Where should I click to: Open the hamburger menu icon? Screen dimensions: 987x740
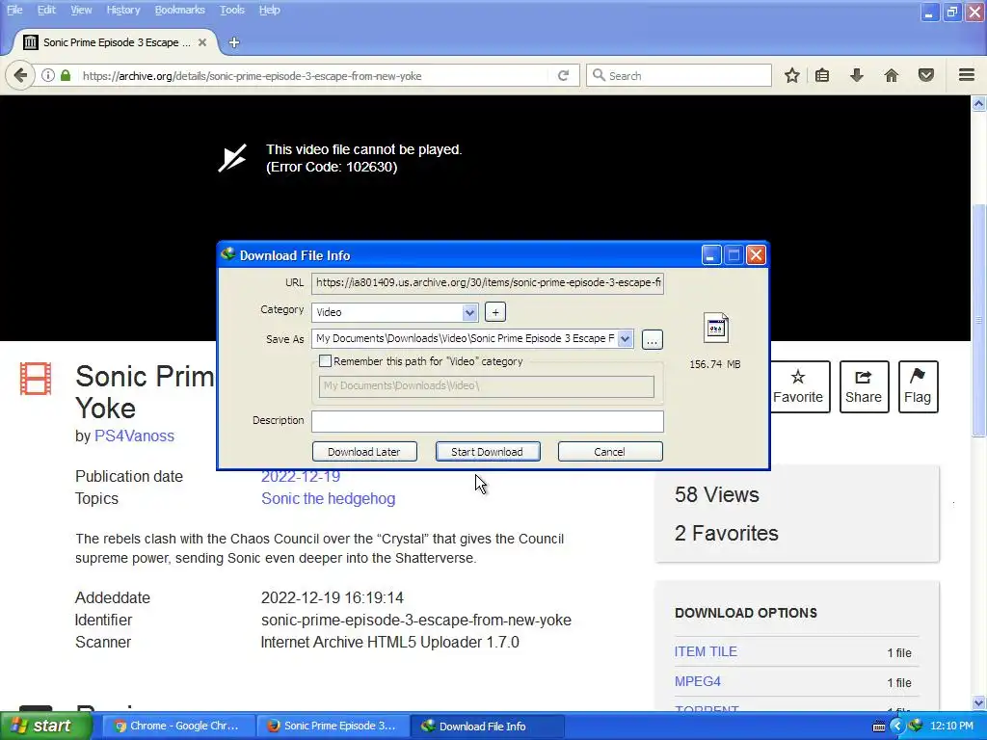coord(967,75)
